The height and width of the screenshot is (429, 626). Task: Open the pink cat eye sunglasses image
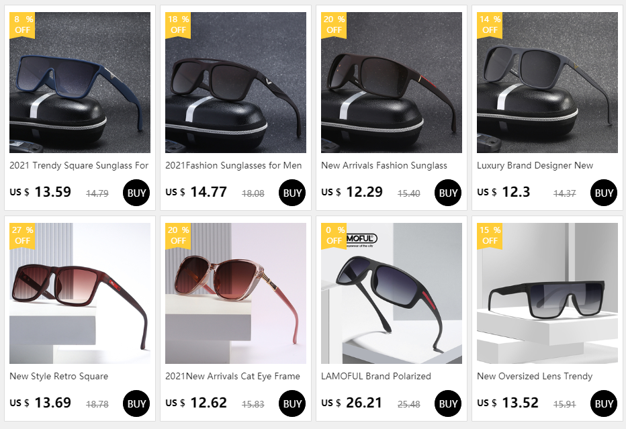pyautogui.click(x=236, y=293)
